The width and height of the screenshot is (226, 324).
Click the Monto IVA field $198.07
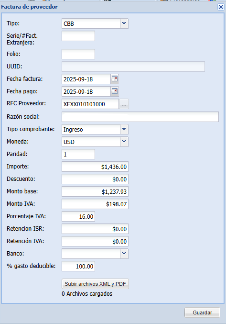95,204
